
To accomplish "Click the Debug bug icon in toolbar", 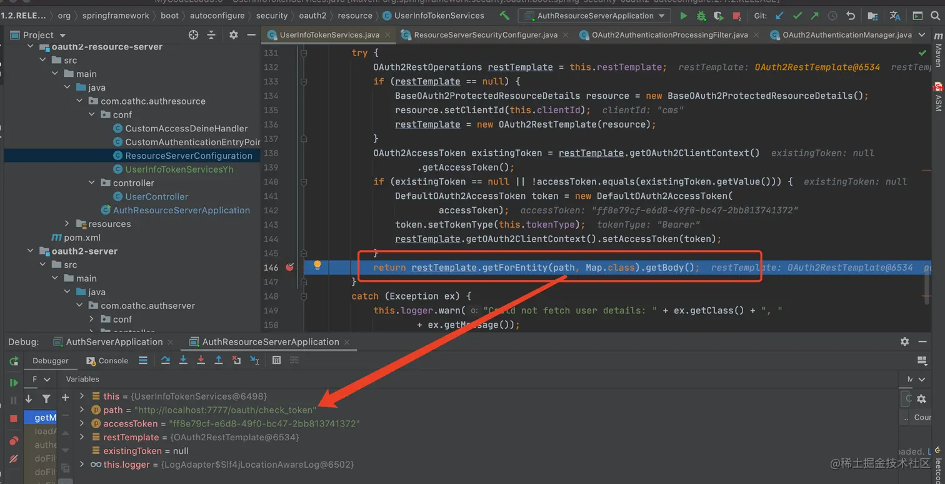I will tap(701, 16).
